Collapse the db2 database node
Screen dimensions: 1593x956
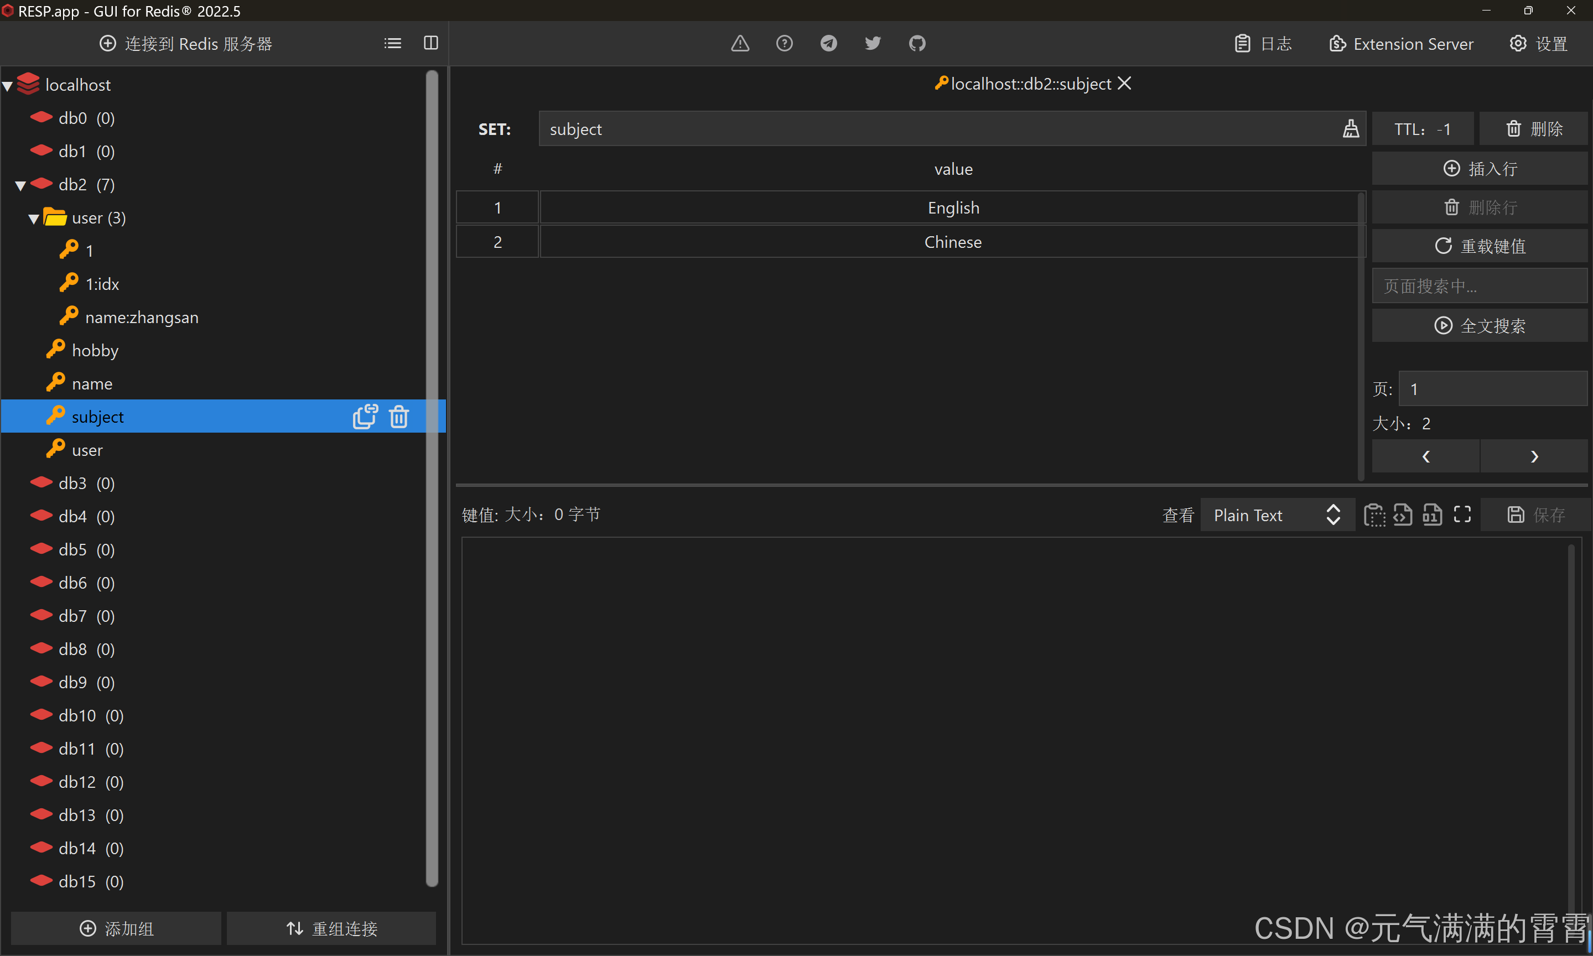tap(20, 185)
